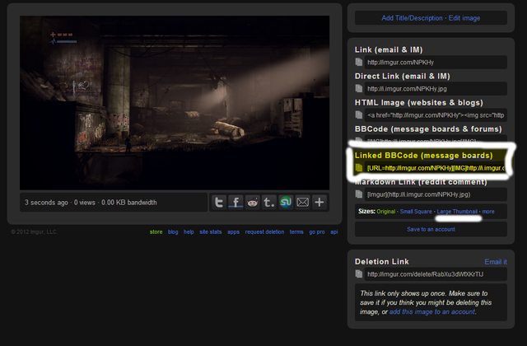
Task: Open Add Title/Description link
Action: coord(412,18)
